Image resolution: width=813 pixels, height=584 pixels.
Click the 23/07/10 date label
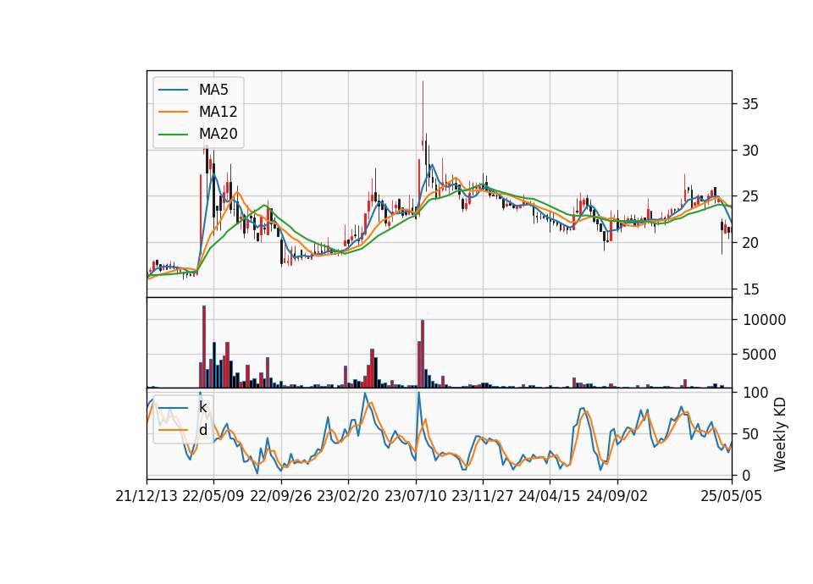(x=415, y=496)
